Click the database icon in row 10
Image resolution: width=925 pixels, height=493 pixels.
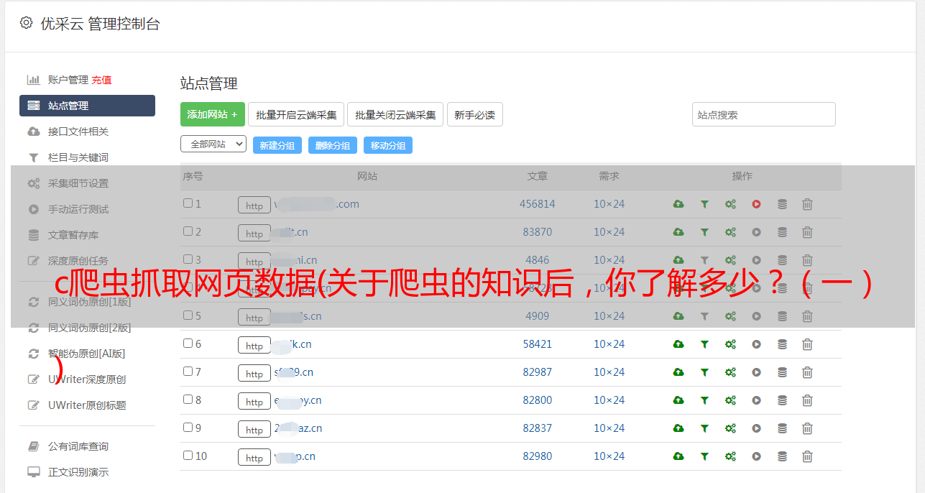(782, 456)
